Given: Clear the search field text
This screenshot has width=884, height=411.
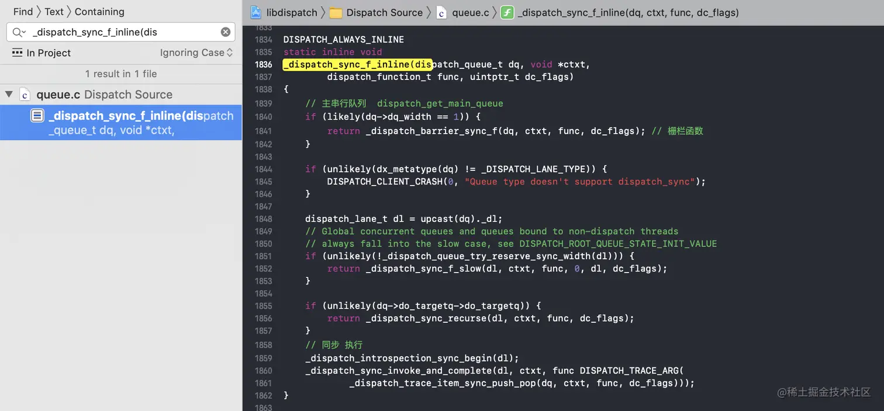Looking at the screenshot, I should click(x=225, y=32).
